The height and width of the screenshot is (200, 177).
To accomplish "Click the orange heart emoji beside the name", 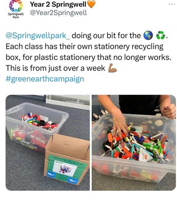I will tap(91, 4).
